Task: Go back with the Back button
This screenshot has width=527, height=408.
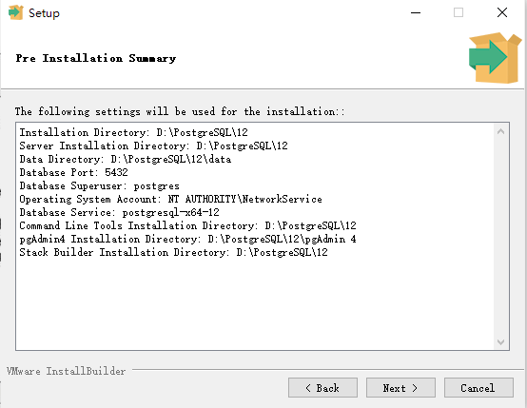Action: [322, 388]
